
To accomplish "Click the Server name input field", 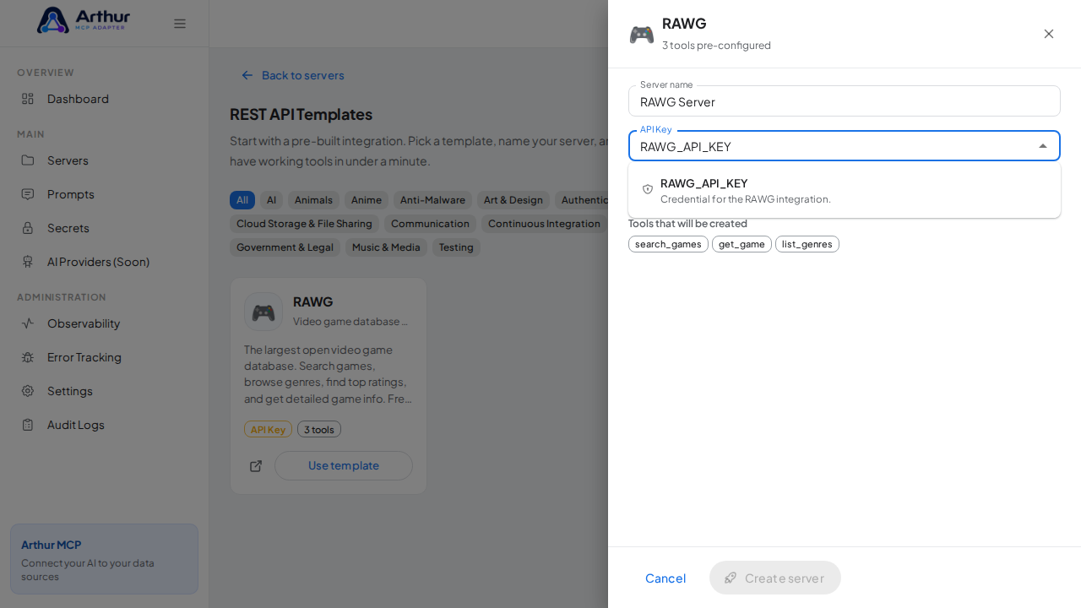I will [x=845, y=101].
